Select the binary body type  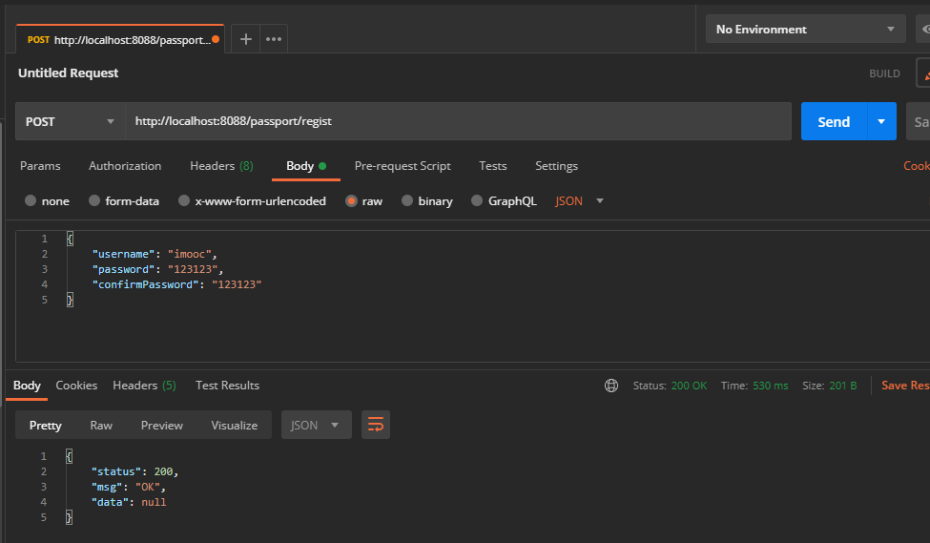[427, 201]
